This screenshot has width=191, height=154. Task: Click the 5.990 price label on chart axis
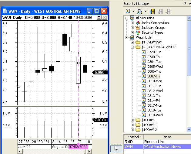point(100,73)
